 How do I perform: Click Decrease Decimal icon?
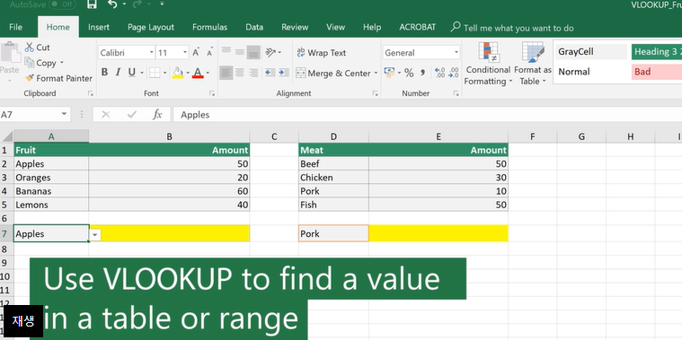click(x=453, y=73)
